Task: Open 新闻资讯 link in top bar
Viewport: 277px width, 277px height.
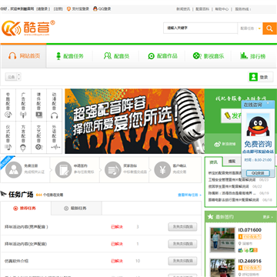Action: (x=183, y=8)
